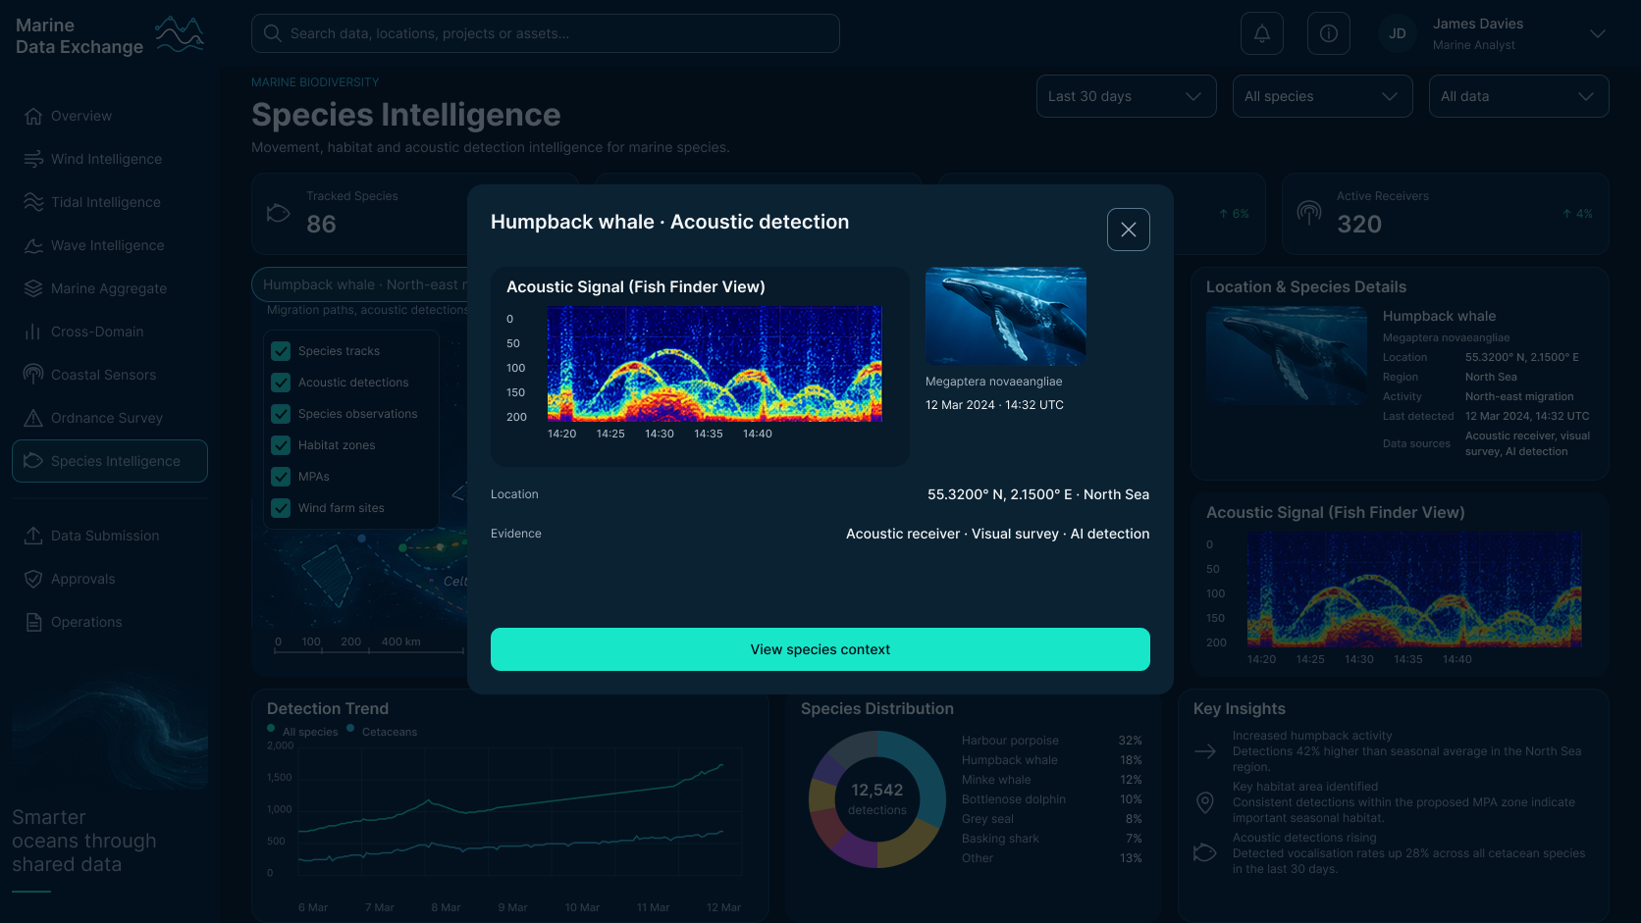This screenshot has height=923, width=1641.
Task: Toggle the Species tracks checkbox
Action: click(x=281, y=351)
